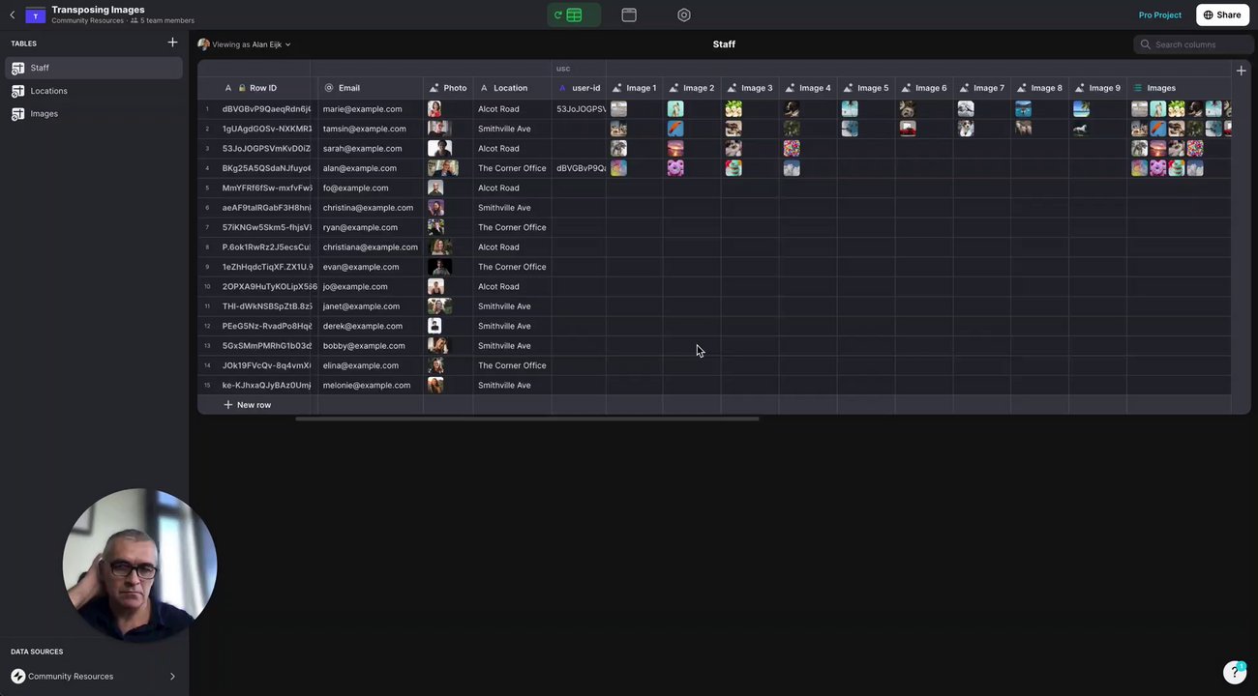Viewport: 1258px width, 696px height.
Task: Select the Image 3 column header
Action: click(750, 88)
